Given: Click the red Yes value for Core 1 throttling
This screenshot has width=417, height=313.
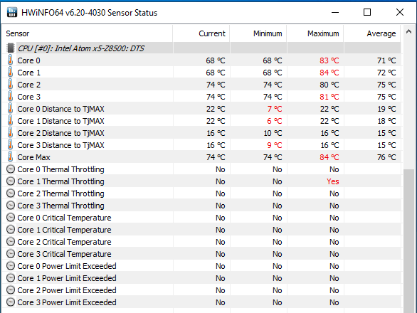Looking at the screenshot, I should (333, 181).
